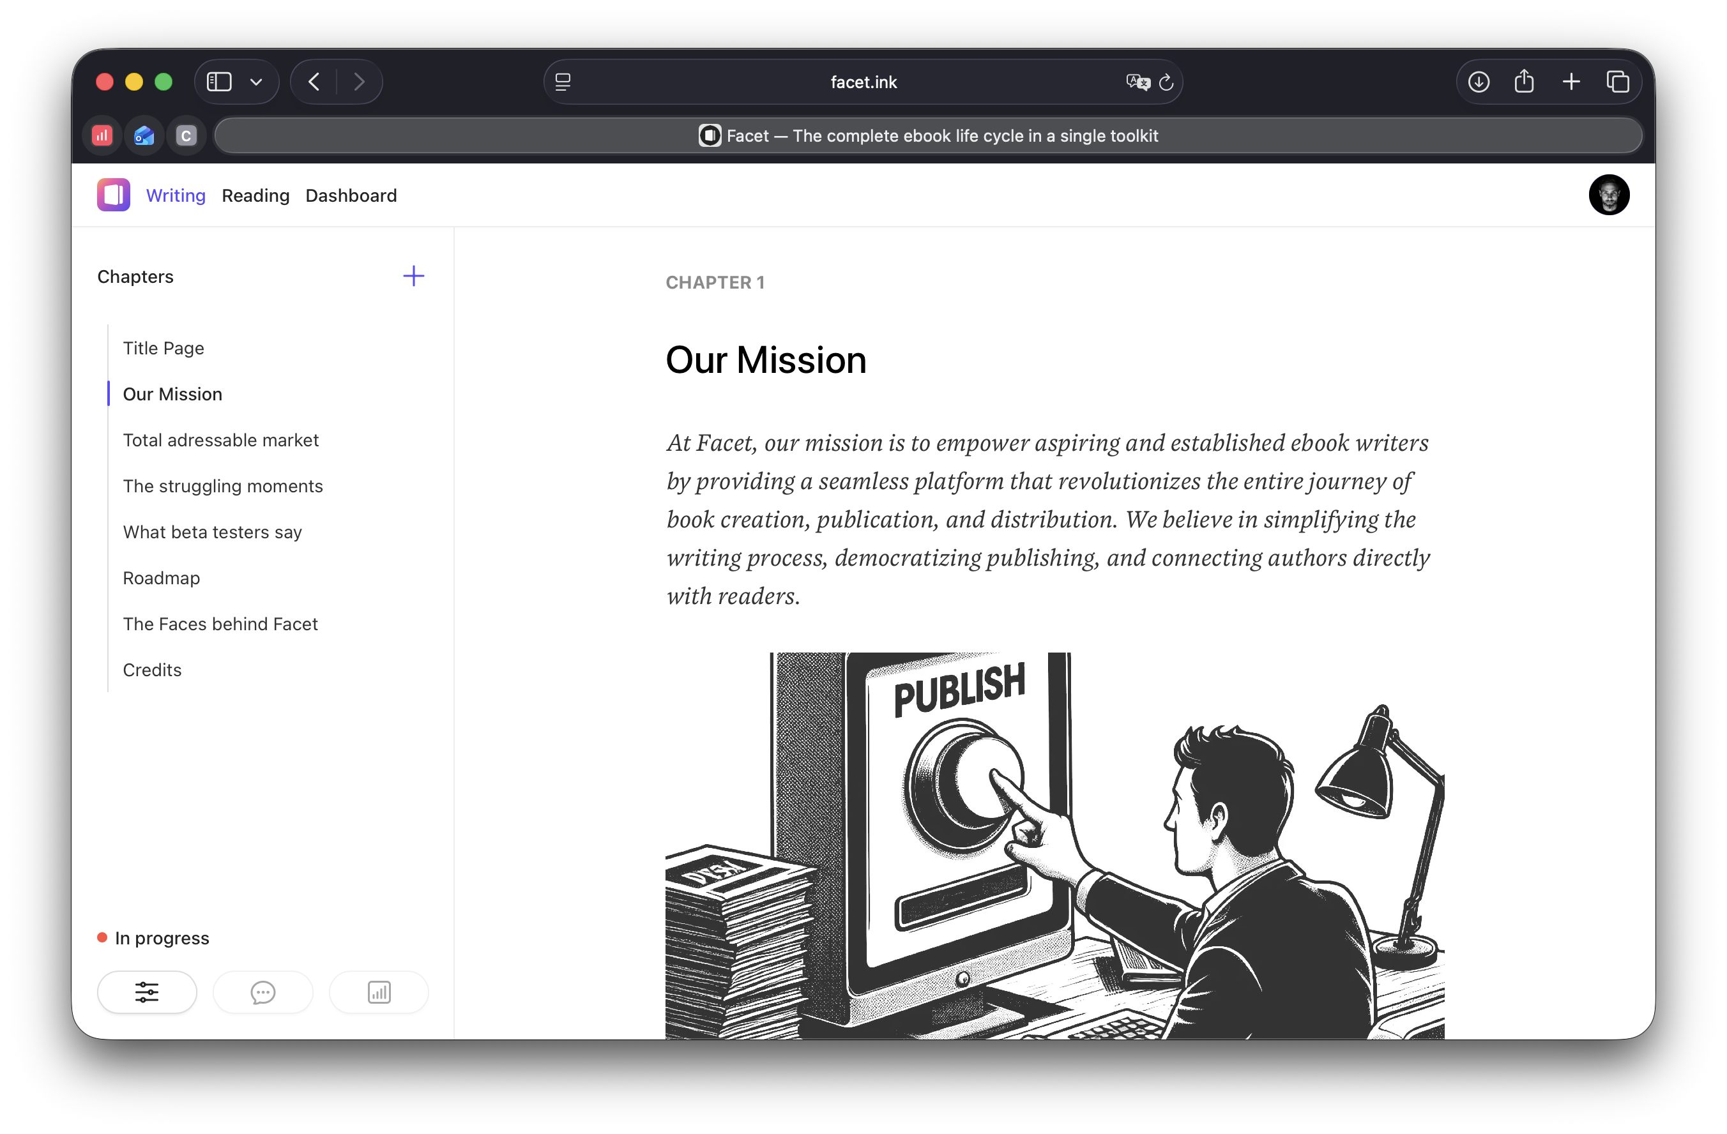Open 'The Faces behind Facet' chapter
The width and height of the screenshot is (1727, 1134).
tap(220, 623)
